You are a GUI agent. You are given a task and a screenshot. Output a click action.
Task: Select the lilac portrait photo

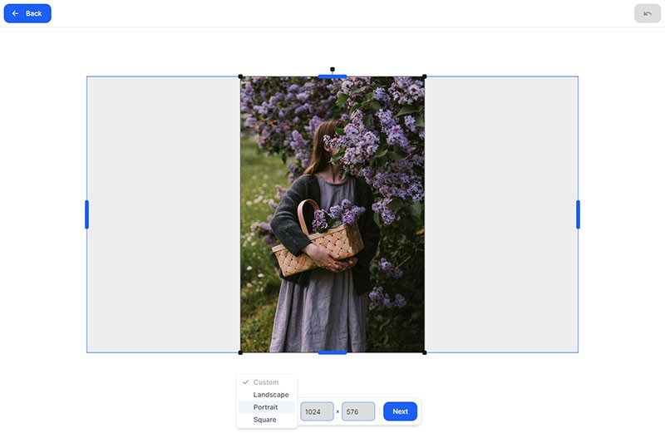pos(332,214)
